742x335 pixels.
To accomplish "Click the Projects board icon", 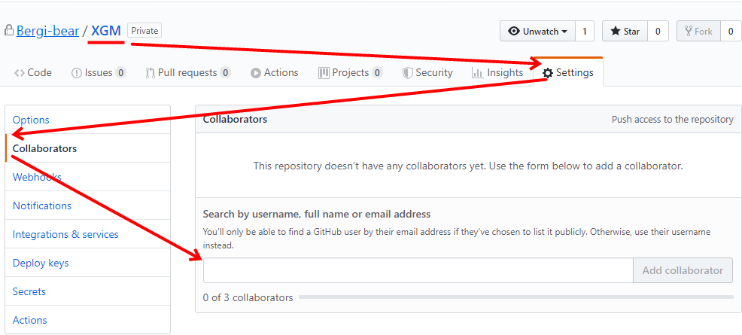I will [324, 73].
